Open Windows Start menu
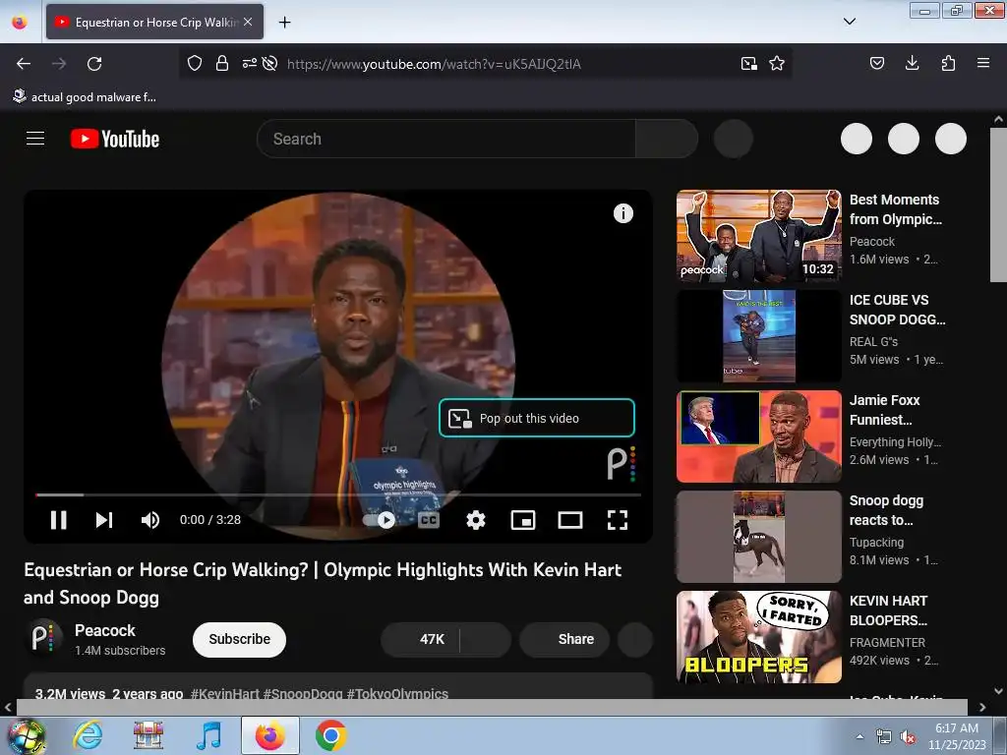This screenshot has width=1007, height=755. [x=26, y=735]
